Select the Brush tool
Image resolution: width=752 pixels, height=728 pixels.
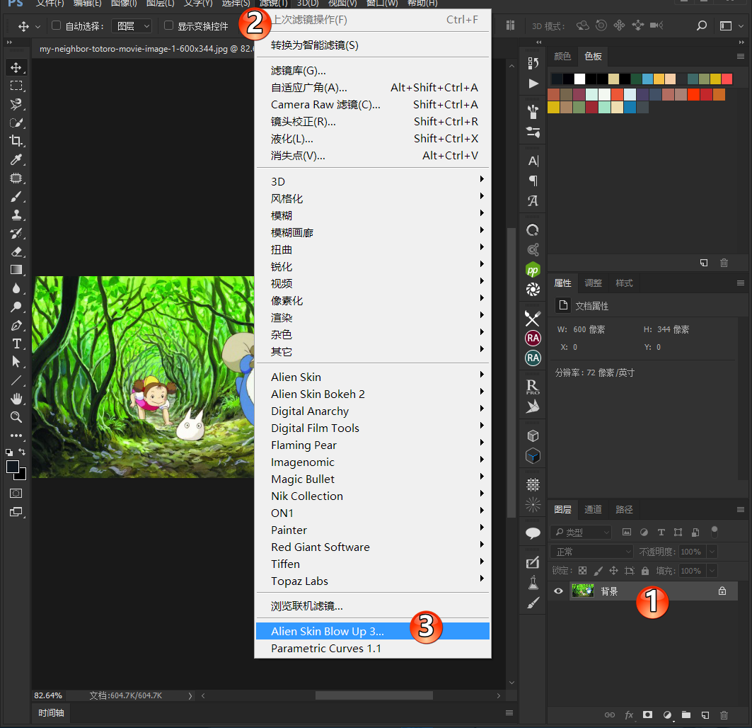click(x=16, y=196)
